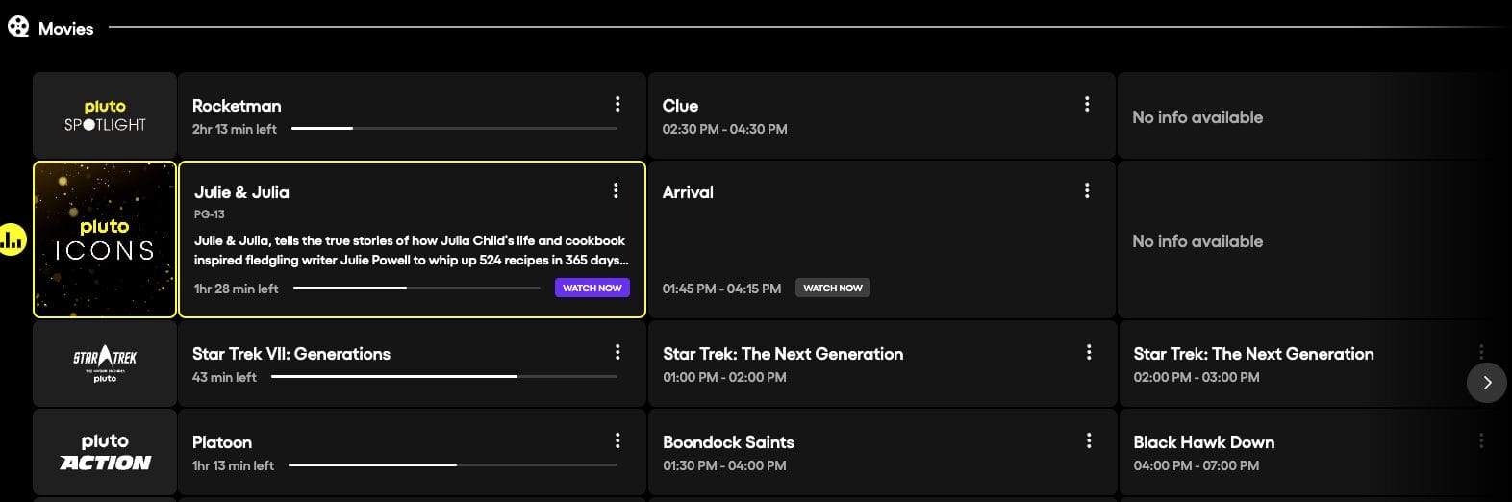1512x502 pixels.
Task: Click the '43 min left' label
Action: point(224,377)
